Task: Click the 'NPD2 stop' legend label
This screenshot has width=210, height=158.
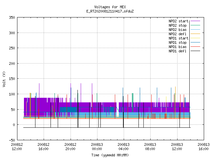Action: [x=178, y=25]
